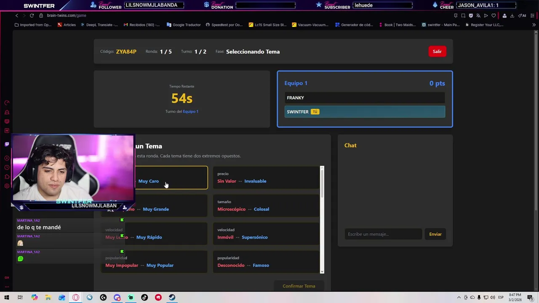This screenshot has width=539, height=303.
Task: Click the Escribe un mensaje chat field
Action: click(383, 234)
